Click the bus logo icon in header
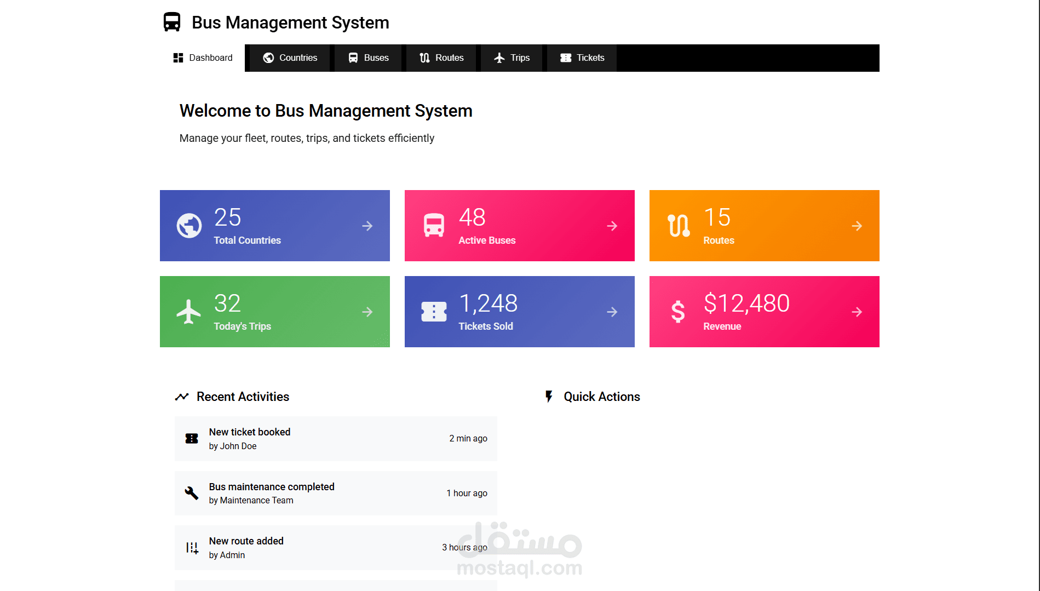 point(172,22)
